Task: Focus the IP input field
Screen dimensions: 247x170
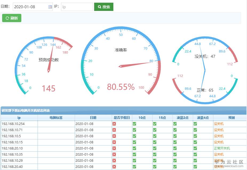Action: (77, 7)
